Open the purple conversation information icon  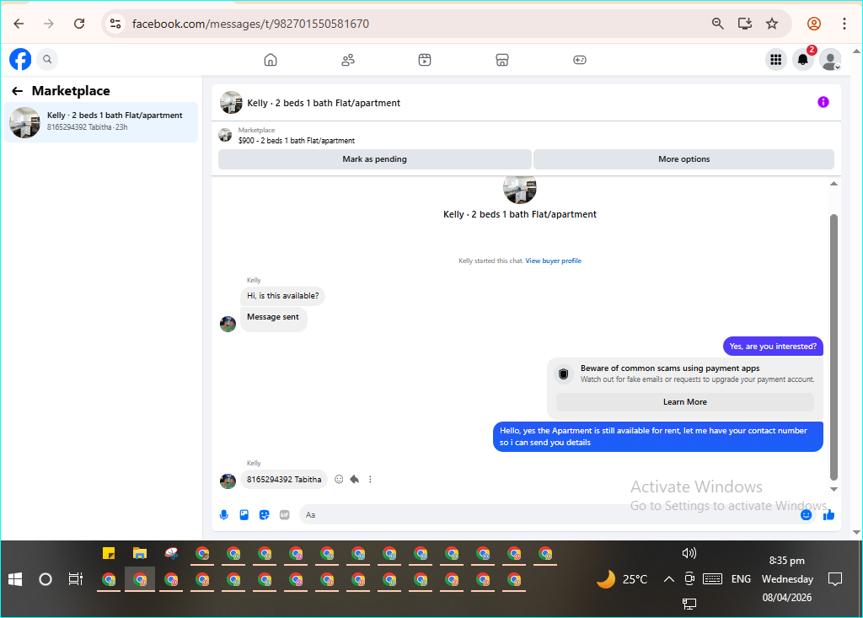click(x=823, y=102)
